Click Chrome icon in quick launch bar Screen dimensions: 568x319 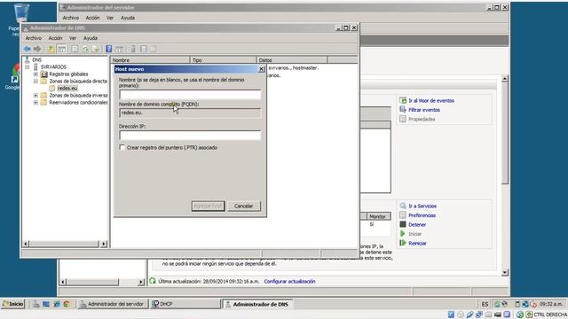(67, 304)
